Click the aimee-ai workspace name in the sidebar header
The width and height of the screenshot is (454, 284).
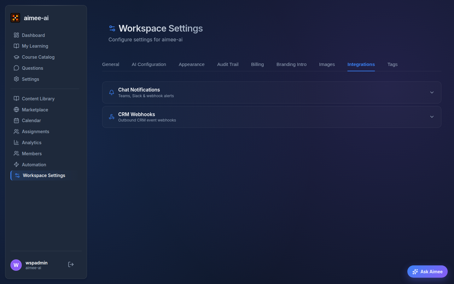36,18
